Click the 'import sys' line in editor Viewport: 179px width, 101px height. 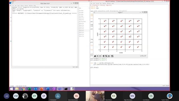[95, 8]
